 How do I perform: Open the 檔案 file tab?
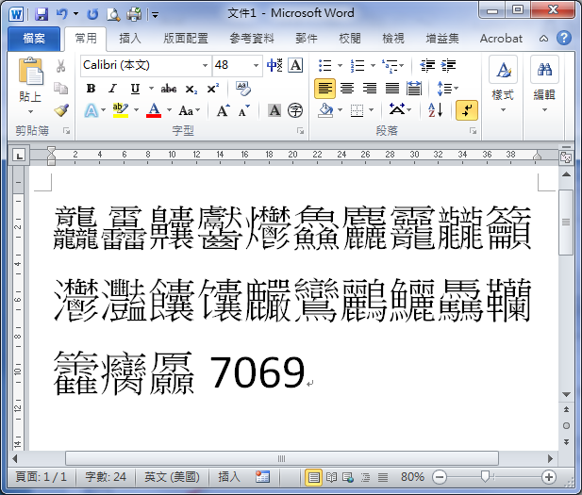34,39
